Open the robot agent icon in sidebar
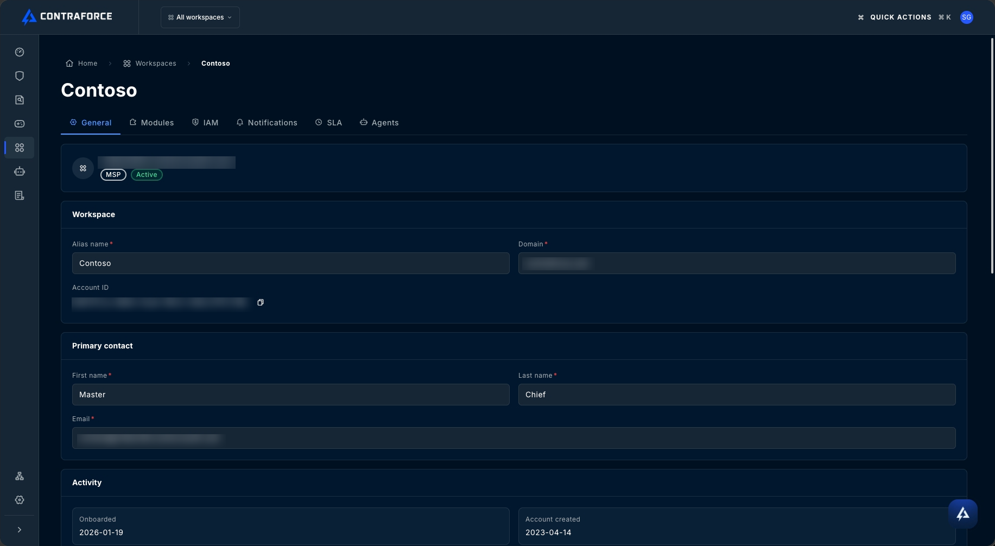 [20, 172]
